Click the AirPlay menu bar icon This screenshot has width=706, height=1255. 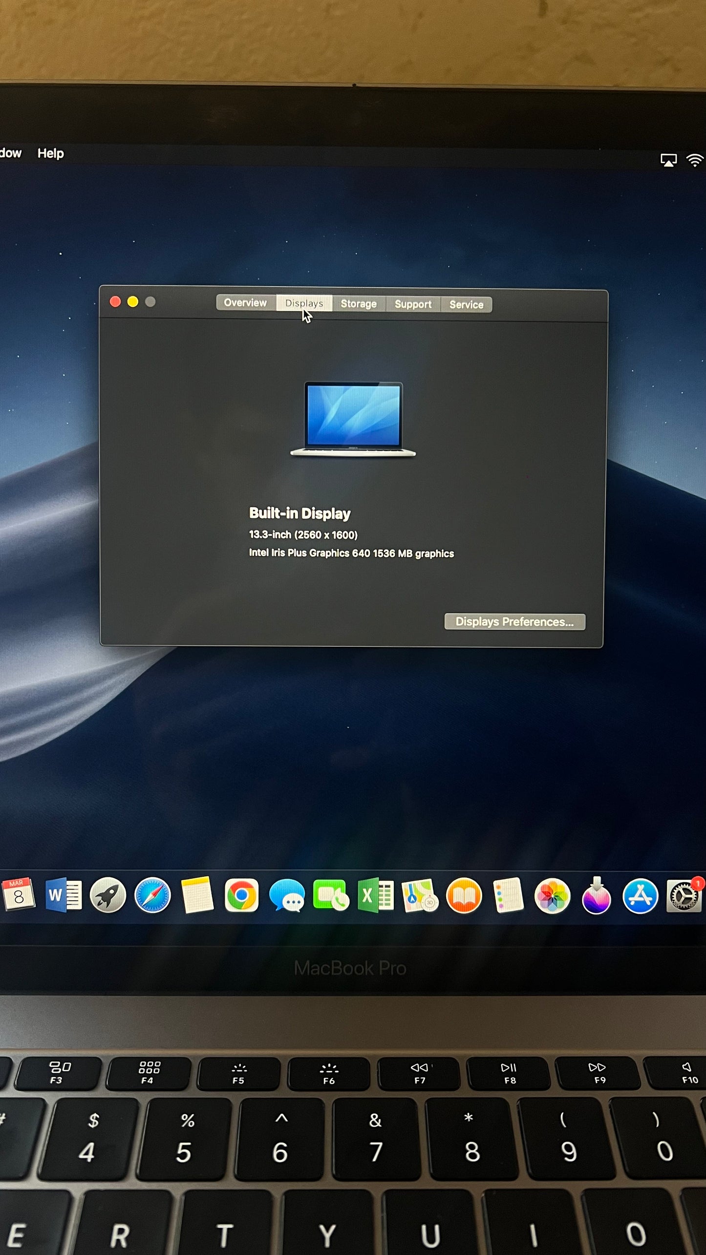(668, 160)
